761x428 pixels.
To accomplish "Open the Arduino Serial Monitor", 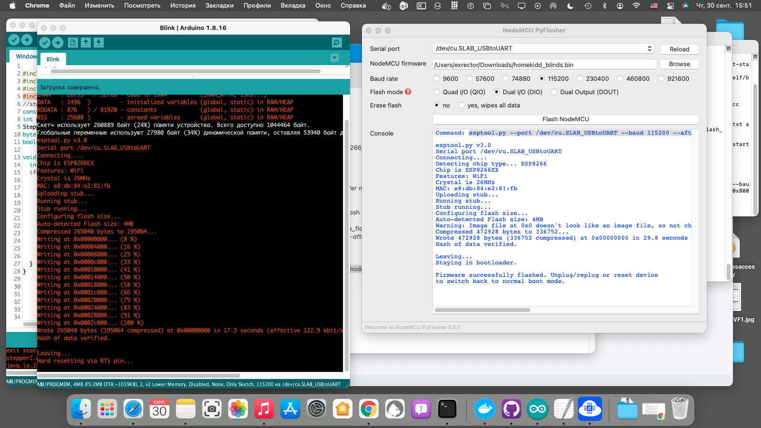I will pos(337,43).
